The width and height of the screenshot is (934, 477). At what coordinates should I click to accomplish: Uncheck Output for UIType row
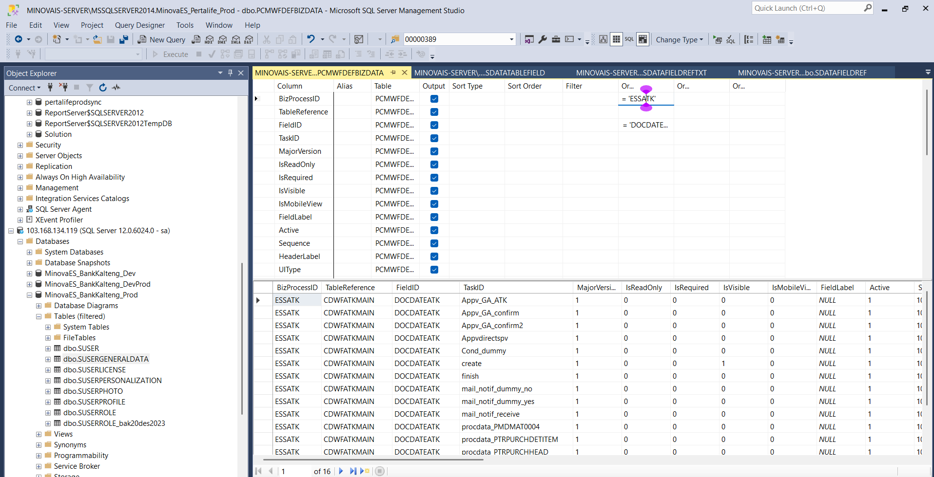(x=434, y=270)
